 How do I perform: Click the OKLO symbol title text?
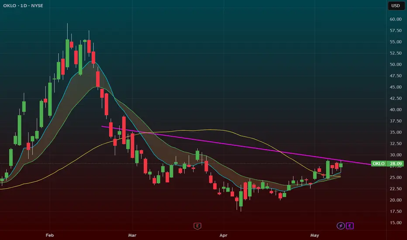point(10,5)
